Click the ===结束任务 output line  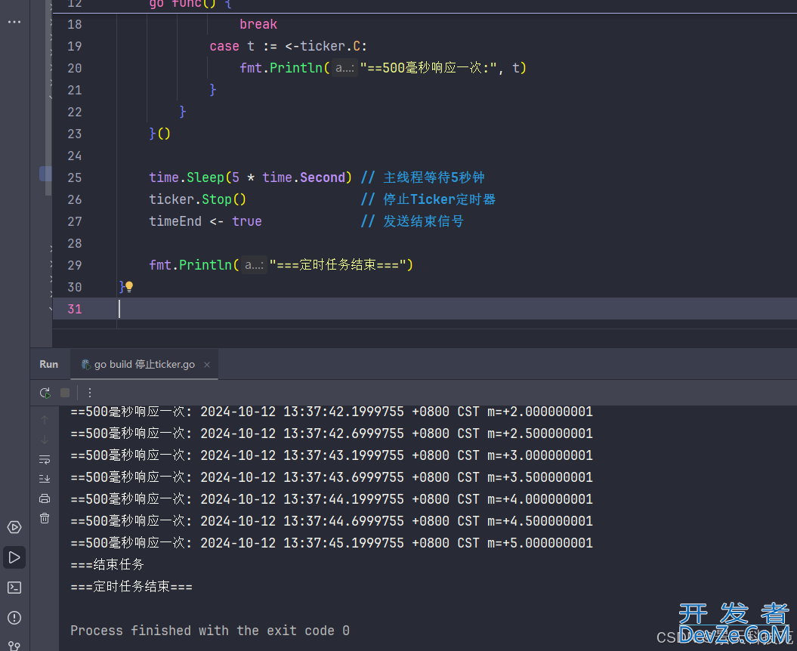tap(107, 565)
